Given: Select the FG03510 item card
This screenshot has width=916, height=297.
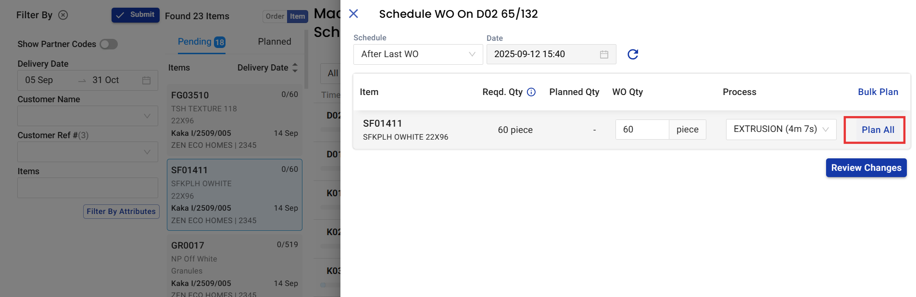Looking at the screenshot, I should (234, 120).
